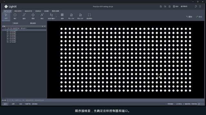Screen dimensions: 206x115
Task: Select port P2 - 0/1024 row
Action: coord(24,32)
